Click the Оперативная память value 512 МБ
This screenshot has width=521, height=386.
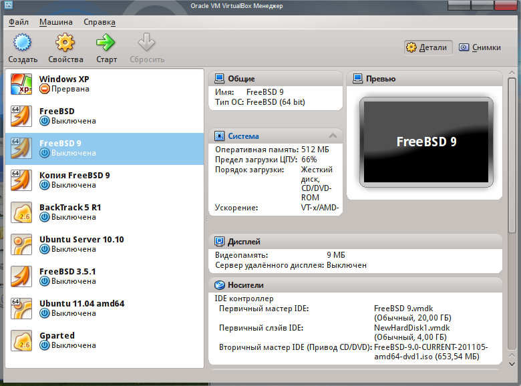[x=315, y=150]
